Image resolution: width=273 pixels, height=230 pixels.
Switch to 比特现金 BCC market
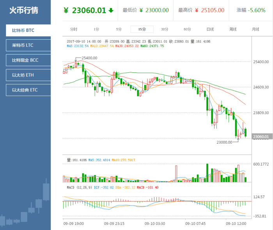click(x=28, y=60)
